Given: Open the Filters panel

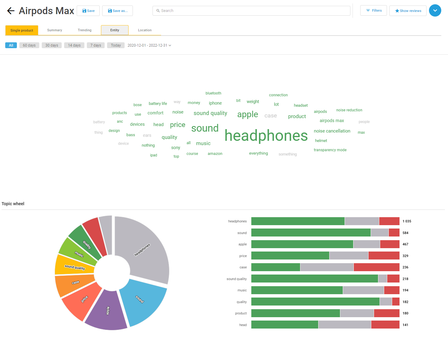Looking at the screenshot, I should [x=373, y=10].
